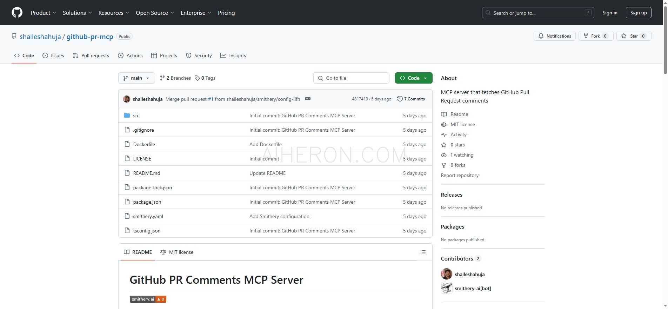
Task: Open the Update README commit message
Action: [268, 173]
